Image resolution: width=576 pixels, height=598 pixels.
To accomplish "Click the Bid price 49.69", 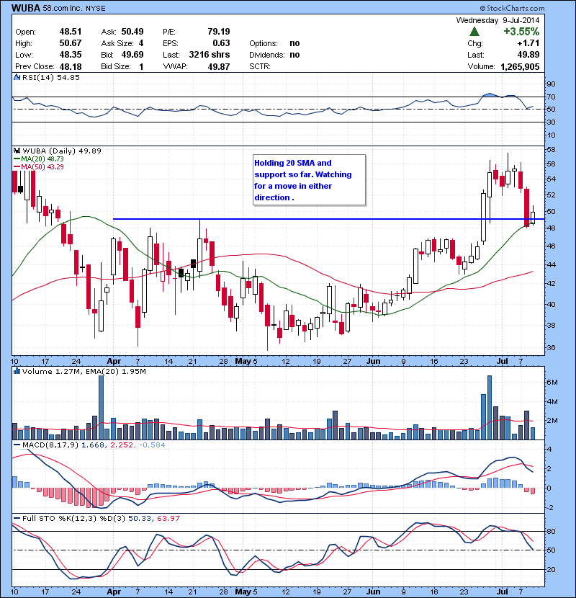I will tap(132, 55).
